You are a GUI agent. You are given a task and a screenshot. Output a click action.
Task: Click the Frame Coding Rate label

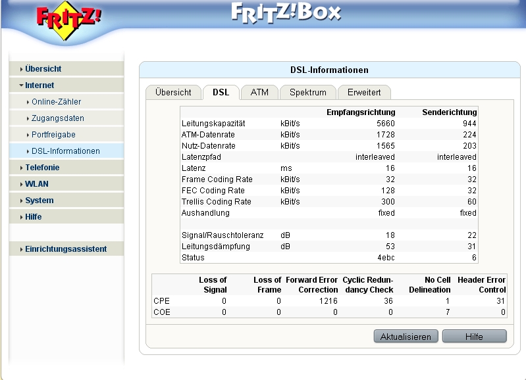(x=217, y=179)
